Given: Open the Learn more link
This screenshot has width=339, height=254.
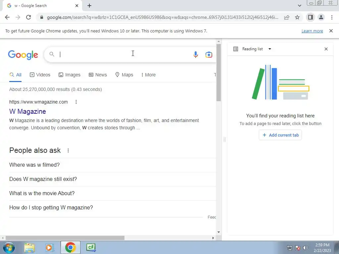Looking at the screenshot, I should [312, 31].
